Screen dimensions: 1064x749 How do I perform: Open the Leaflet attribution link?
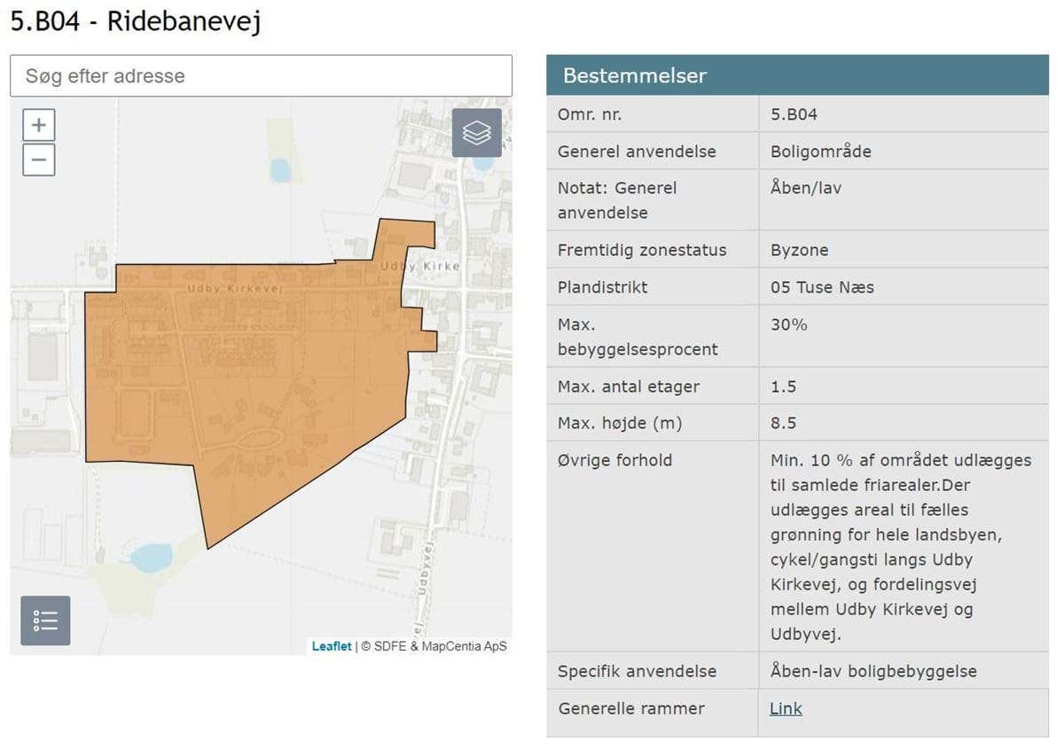click(331, 646)
